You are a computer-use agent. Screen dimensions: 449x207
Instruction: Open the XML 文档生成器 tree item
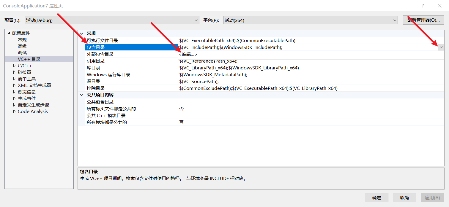point(34,85)
